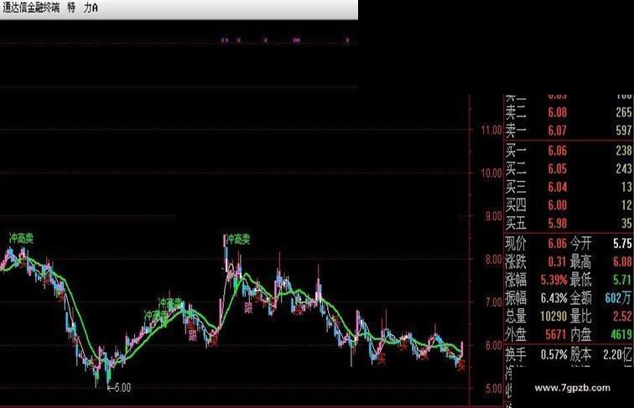The width and height of the screenshot is (634, 408).
Task: Click the 最高 value 6.08
Action: click(x=622, y=261)
